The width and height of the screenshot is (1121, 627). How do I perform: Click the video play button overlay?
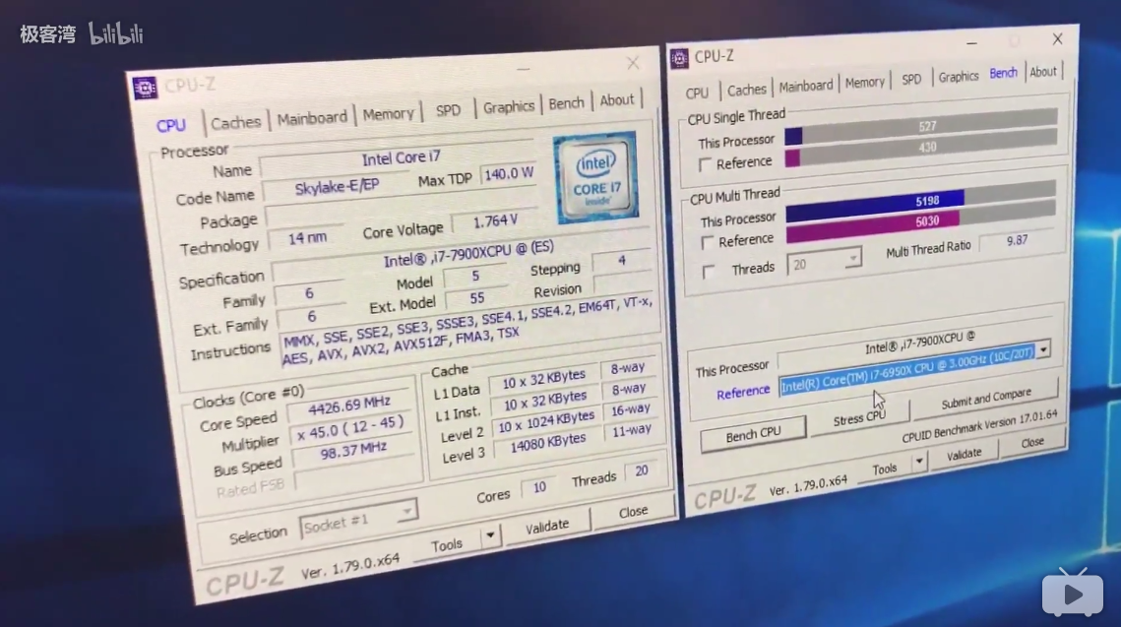click(1073, 593)
